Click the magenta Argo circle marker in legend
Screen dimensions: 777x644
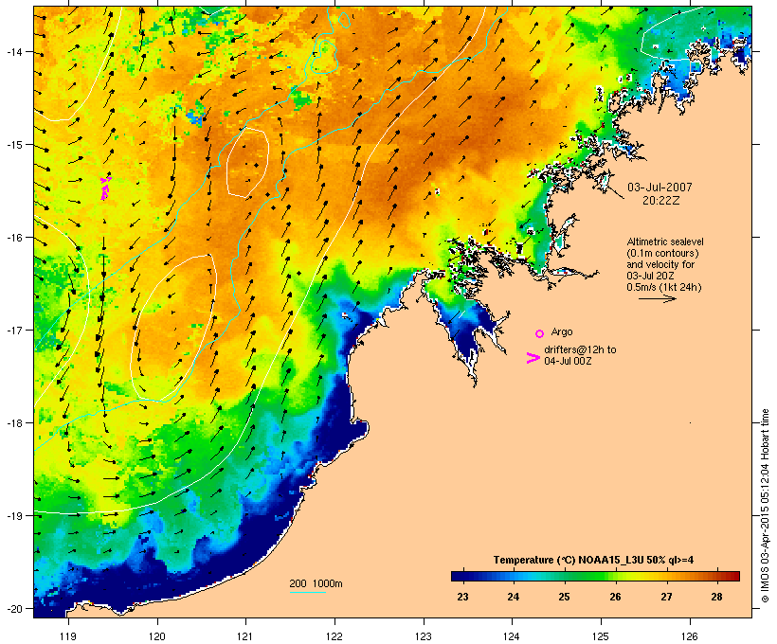click(x=540, y=334)
